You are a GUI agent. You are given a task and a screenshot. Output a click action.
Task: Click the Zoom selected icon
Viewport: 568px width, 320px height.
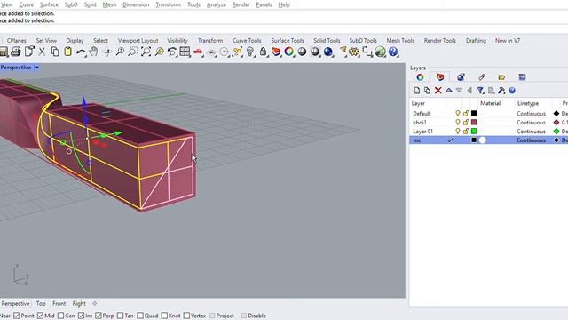pos(159,52)
